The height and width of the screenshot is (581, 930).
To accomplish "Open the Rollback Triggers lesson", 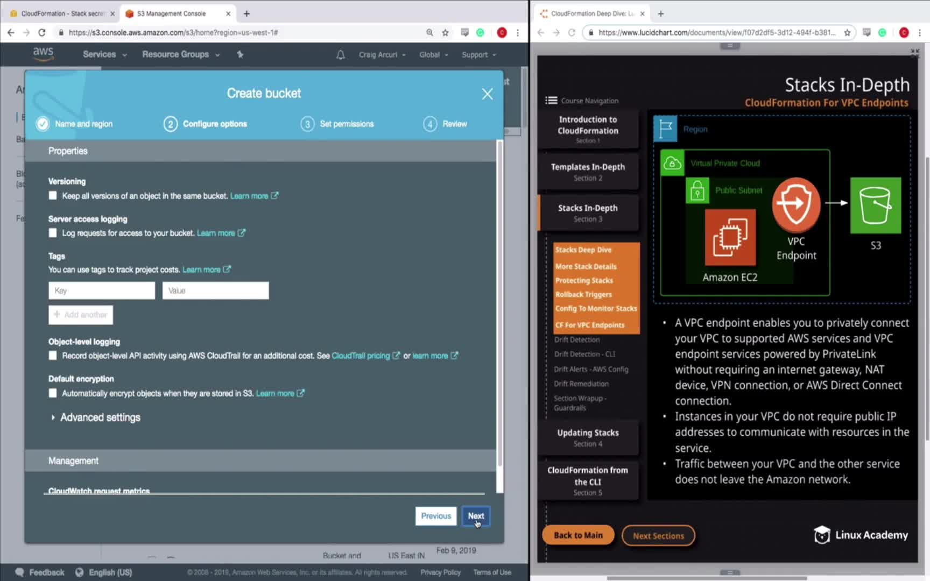I will click(x=583, y=294).
